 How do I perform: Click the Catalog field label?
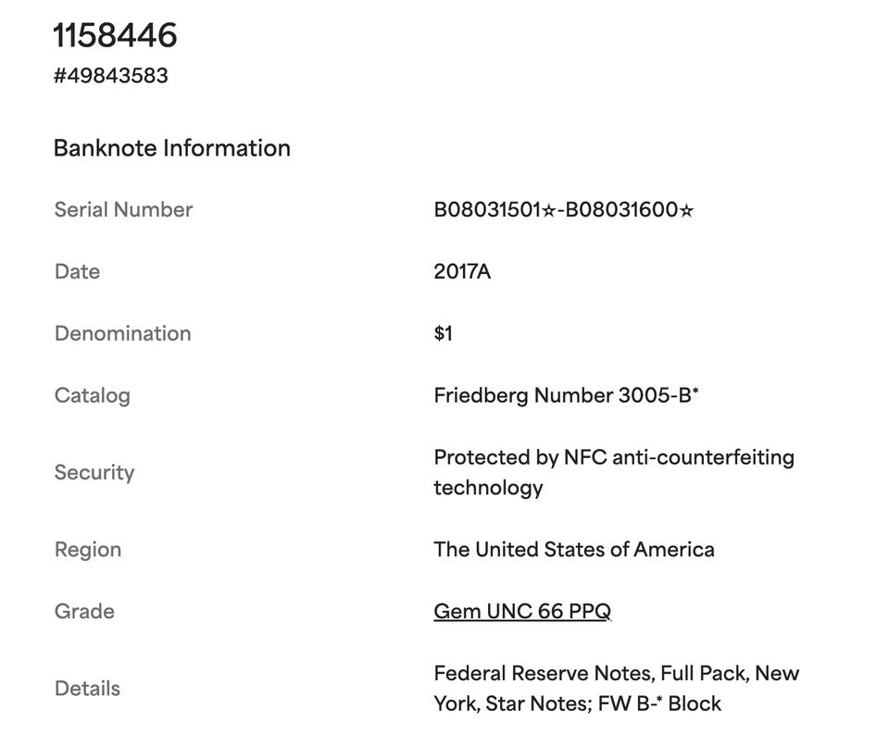92,396
